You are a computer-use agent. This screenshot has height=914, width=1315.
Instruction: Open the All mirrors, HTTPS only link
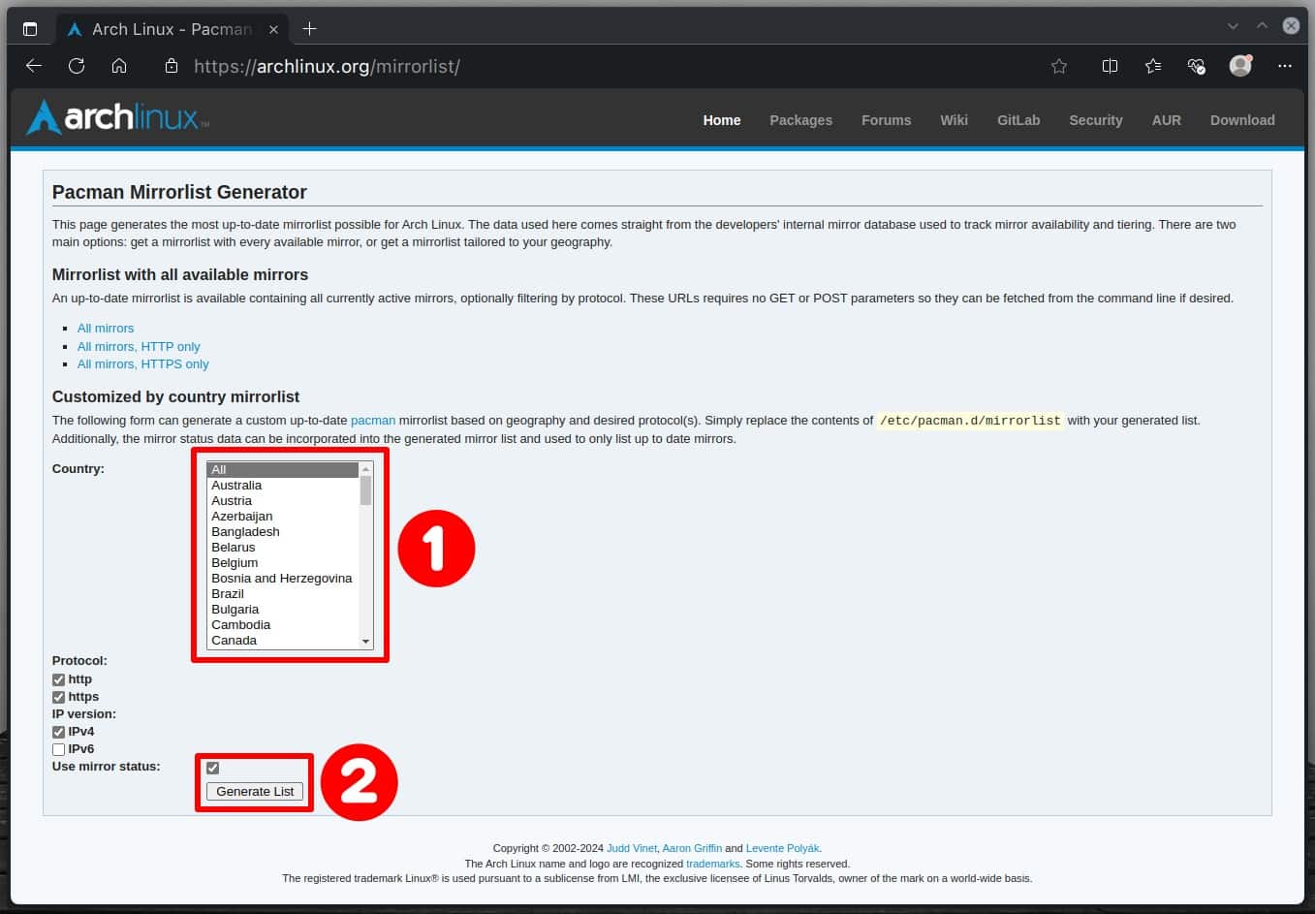(142, 363)
